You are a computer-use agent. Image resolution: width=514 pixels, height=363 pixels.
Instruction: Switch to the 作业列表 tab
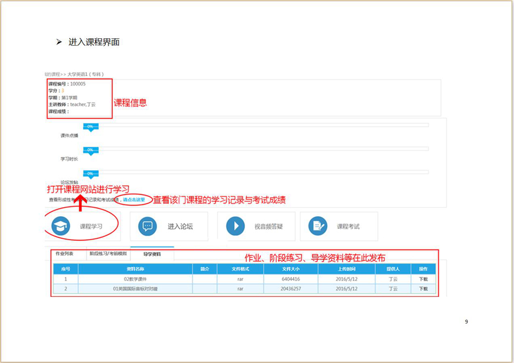coord(64,253)
